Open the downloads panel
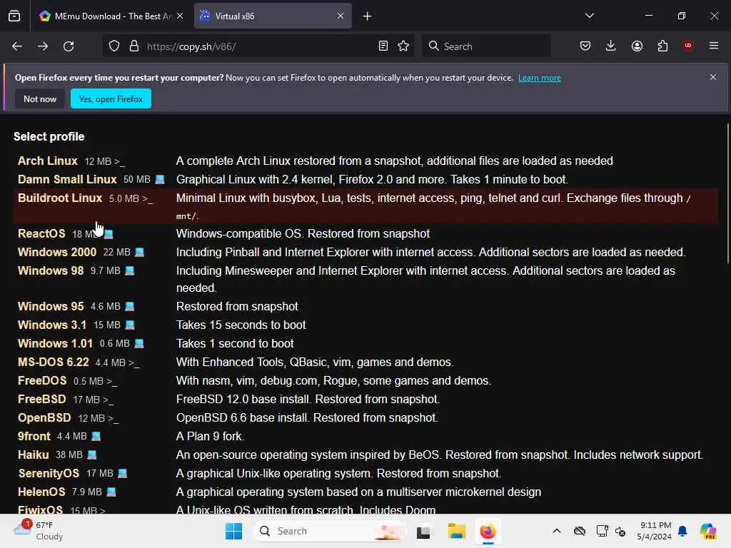 (x=611, y=46)
